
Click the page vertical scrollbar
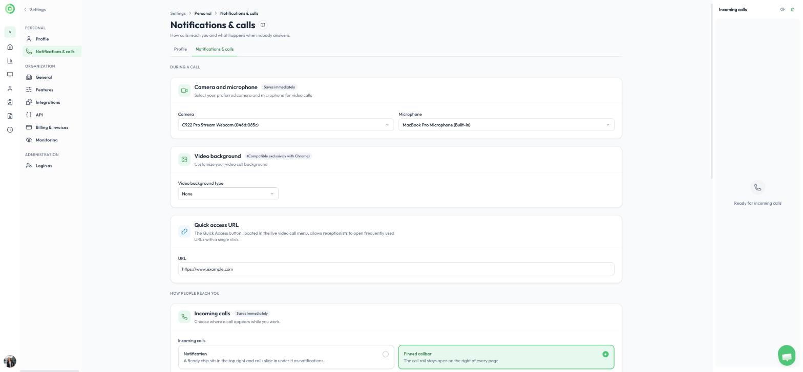pos(711,92)
